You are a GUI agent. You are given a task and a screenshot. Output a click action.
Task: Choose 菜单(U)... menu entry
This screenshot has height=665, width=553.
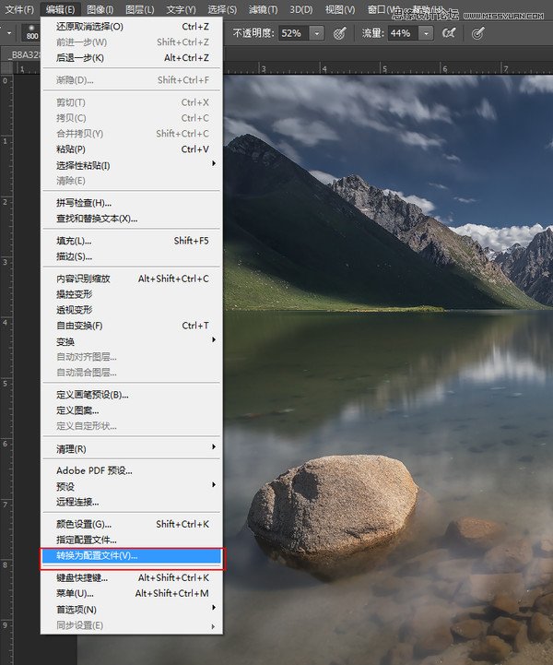tap(132, 593)
